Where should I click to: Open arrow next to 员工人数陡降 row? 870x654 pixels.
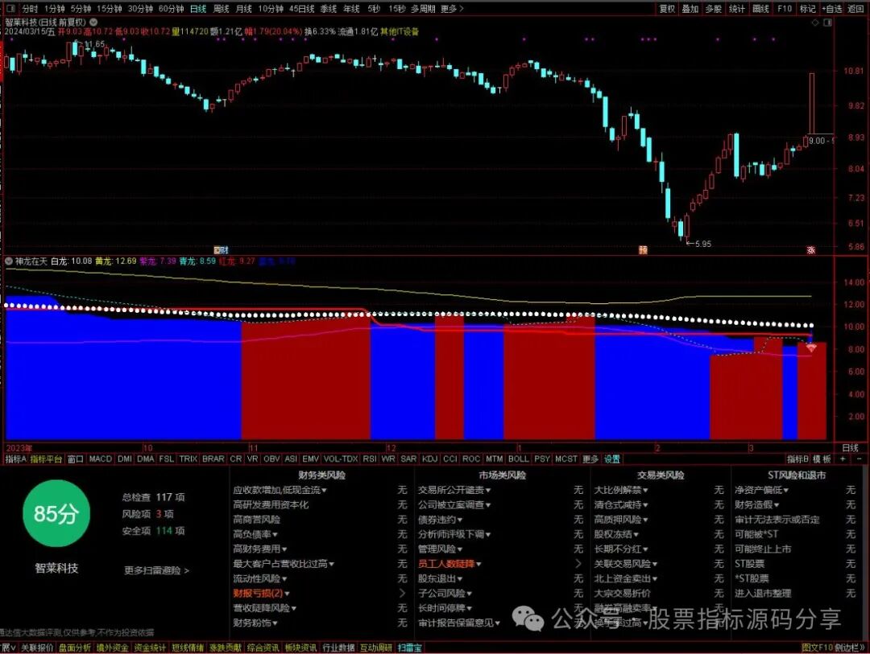578,564
